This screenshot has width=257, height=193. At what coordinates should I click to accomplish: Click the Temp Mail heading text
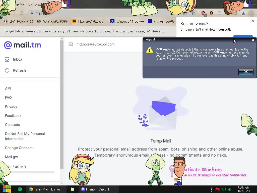click(x=161, y=141)
